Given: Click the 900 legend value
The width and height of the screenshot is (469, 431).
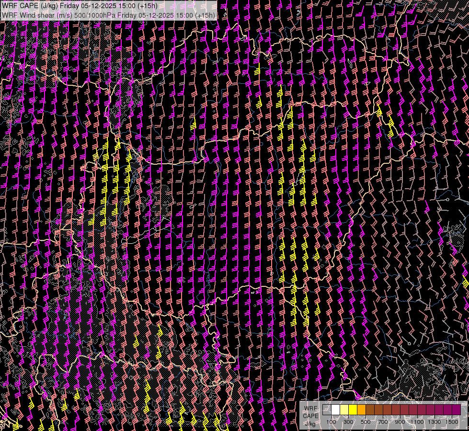Looking at the screenshot, I should click(x=400, y=422).
